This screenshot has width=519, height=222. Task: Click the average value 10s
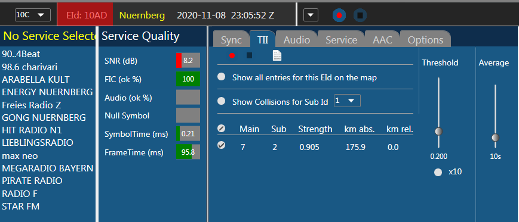click(495, 157)
